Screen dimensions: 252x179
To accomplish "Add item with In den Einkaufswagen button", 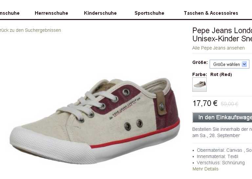I will click(x=222, y=117).
